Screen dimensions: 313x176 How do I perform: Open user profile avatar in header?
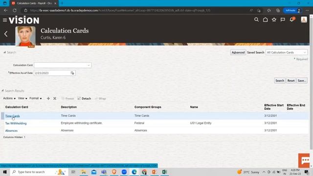(304, 20)
